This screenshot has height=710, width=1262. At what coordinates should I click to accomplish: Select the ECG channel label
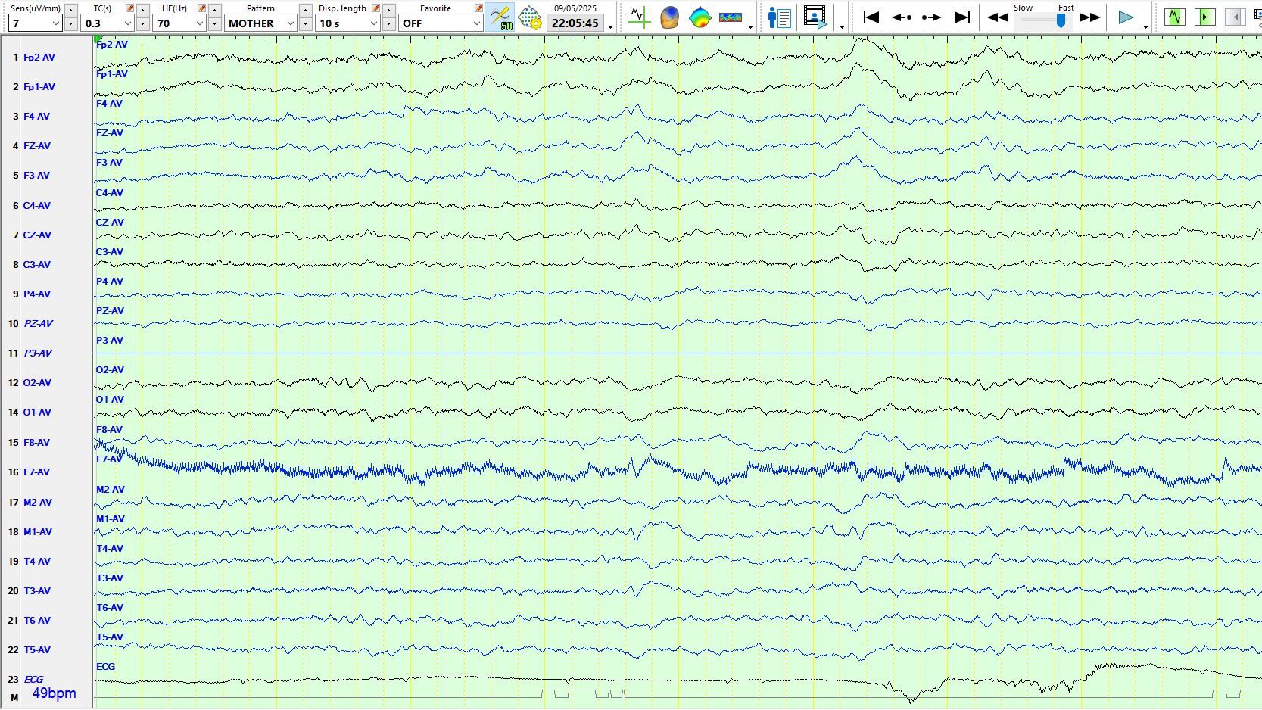coord(33,680)
